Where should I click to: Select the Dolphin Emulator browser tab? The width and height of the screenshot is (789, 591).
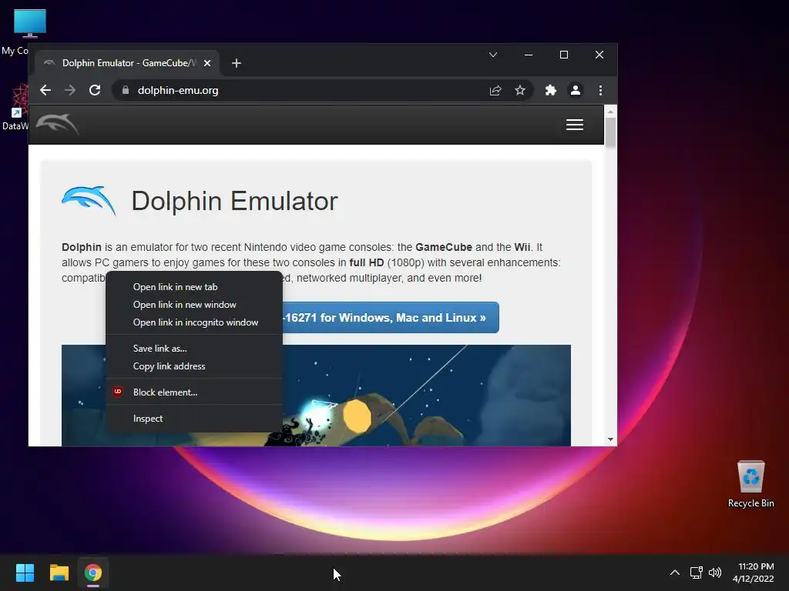(x=127, y=63)
